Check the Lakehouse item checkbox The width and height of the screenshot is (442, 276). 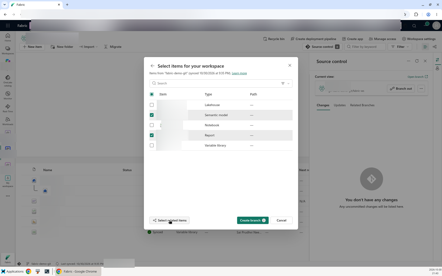pos(152,105)
